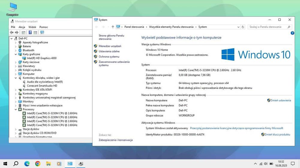Select Aparaty fotograficzne category row
The height and width of the screenshot is (168, 300).
35,42
